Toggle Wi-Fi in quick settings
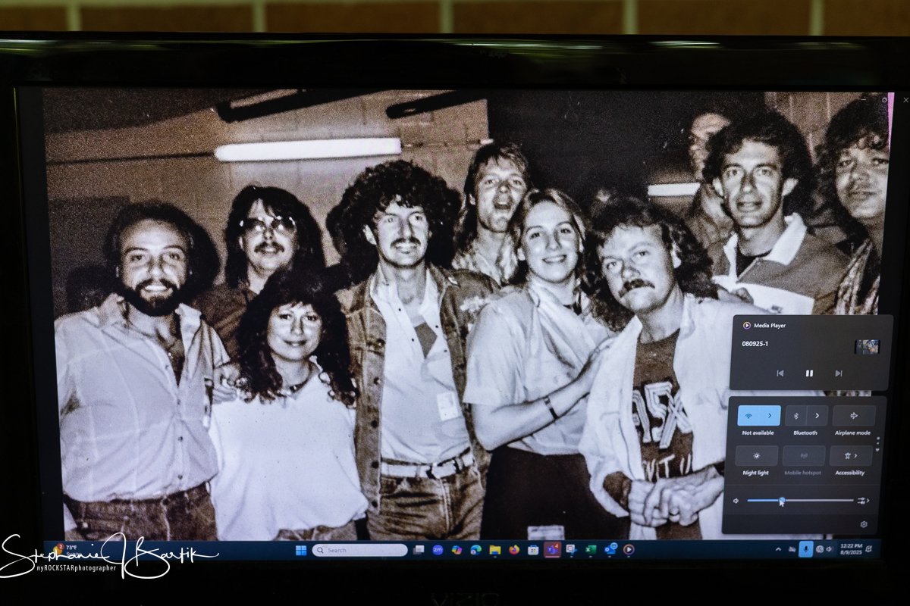The image size is (910, 606). point(748,416)
